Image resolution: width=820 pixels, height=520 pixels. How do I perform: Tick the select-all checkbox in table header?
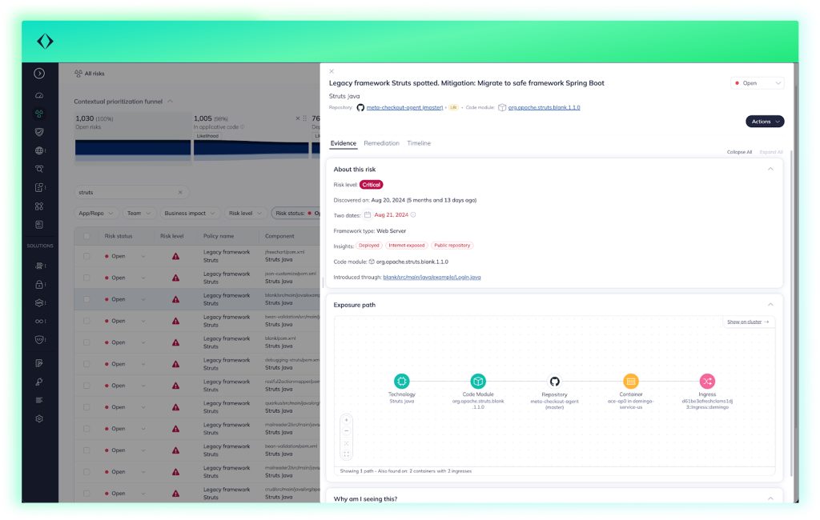coord(86,237)
